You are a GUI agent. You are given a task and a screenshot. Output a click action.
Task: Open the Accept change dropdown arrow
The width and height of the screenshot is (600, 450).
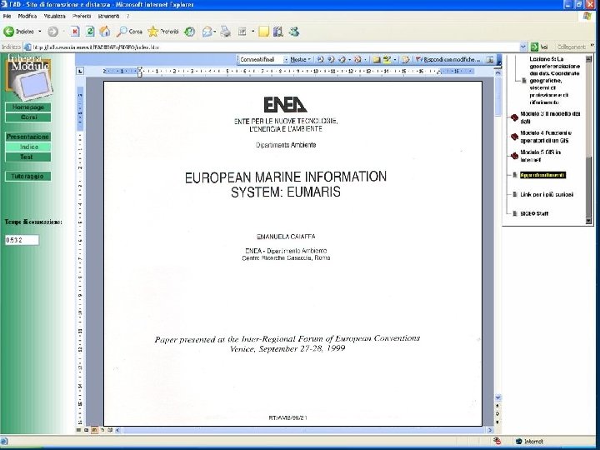point(349,60)
